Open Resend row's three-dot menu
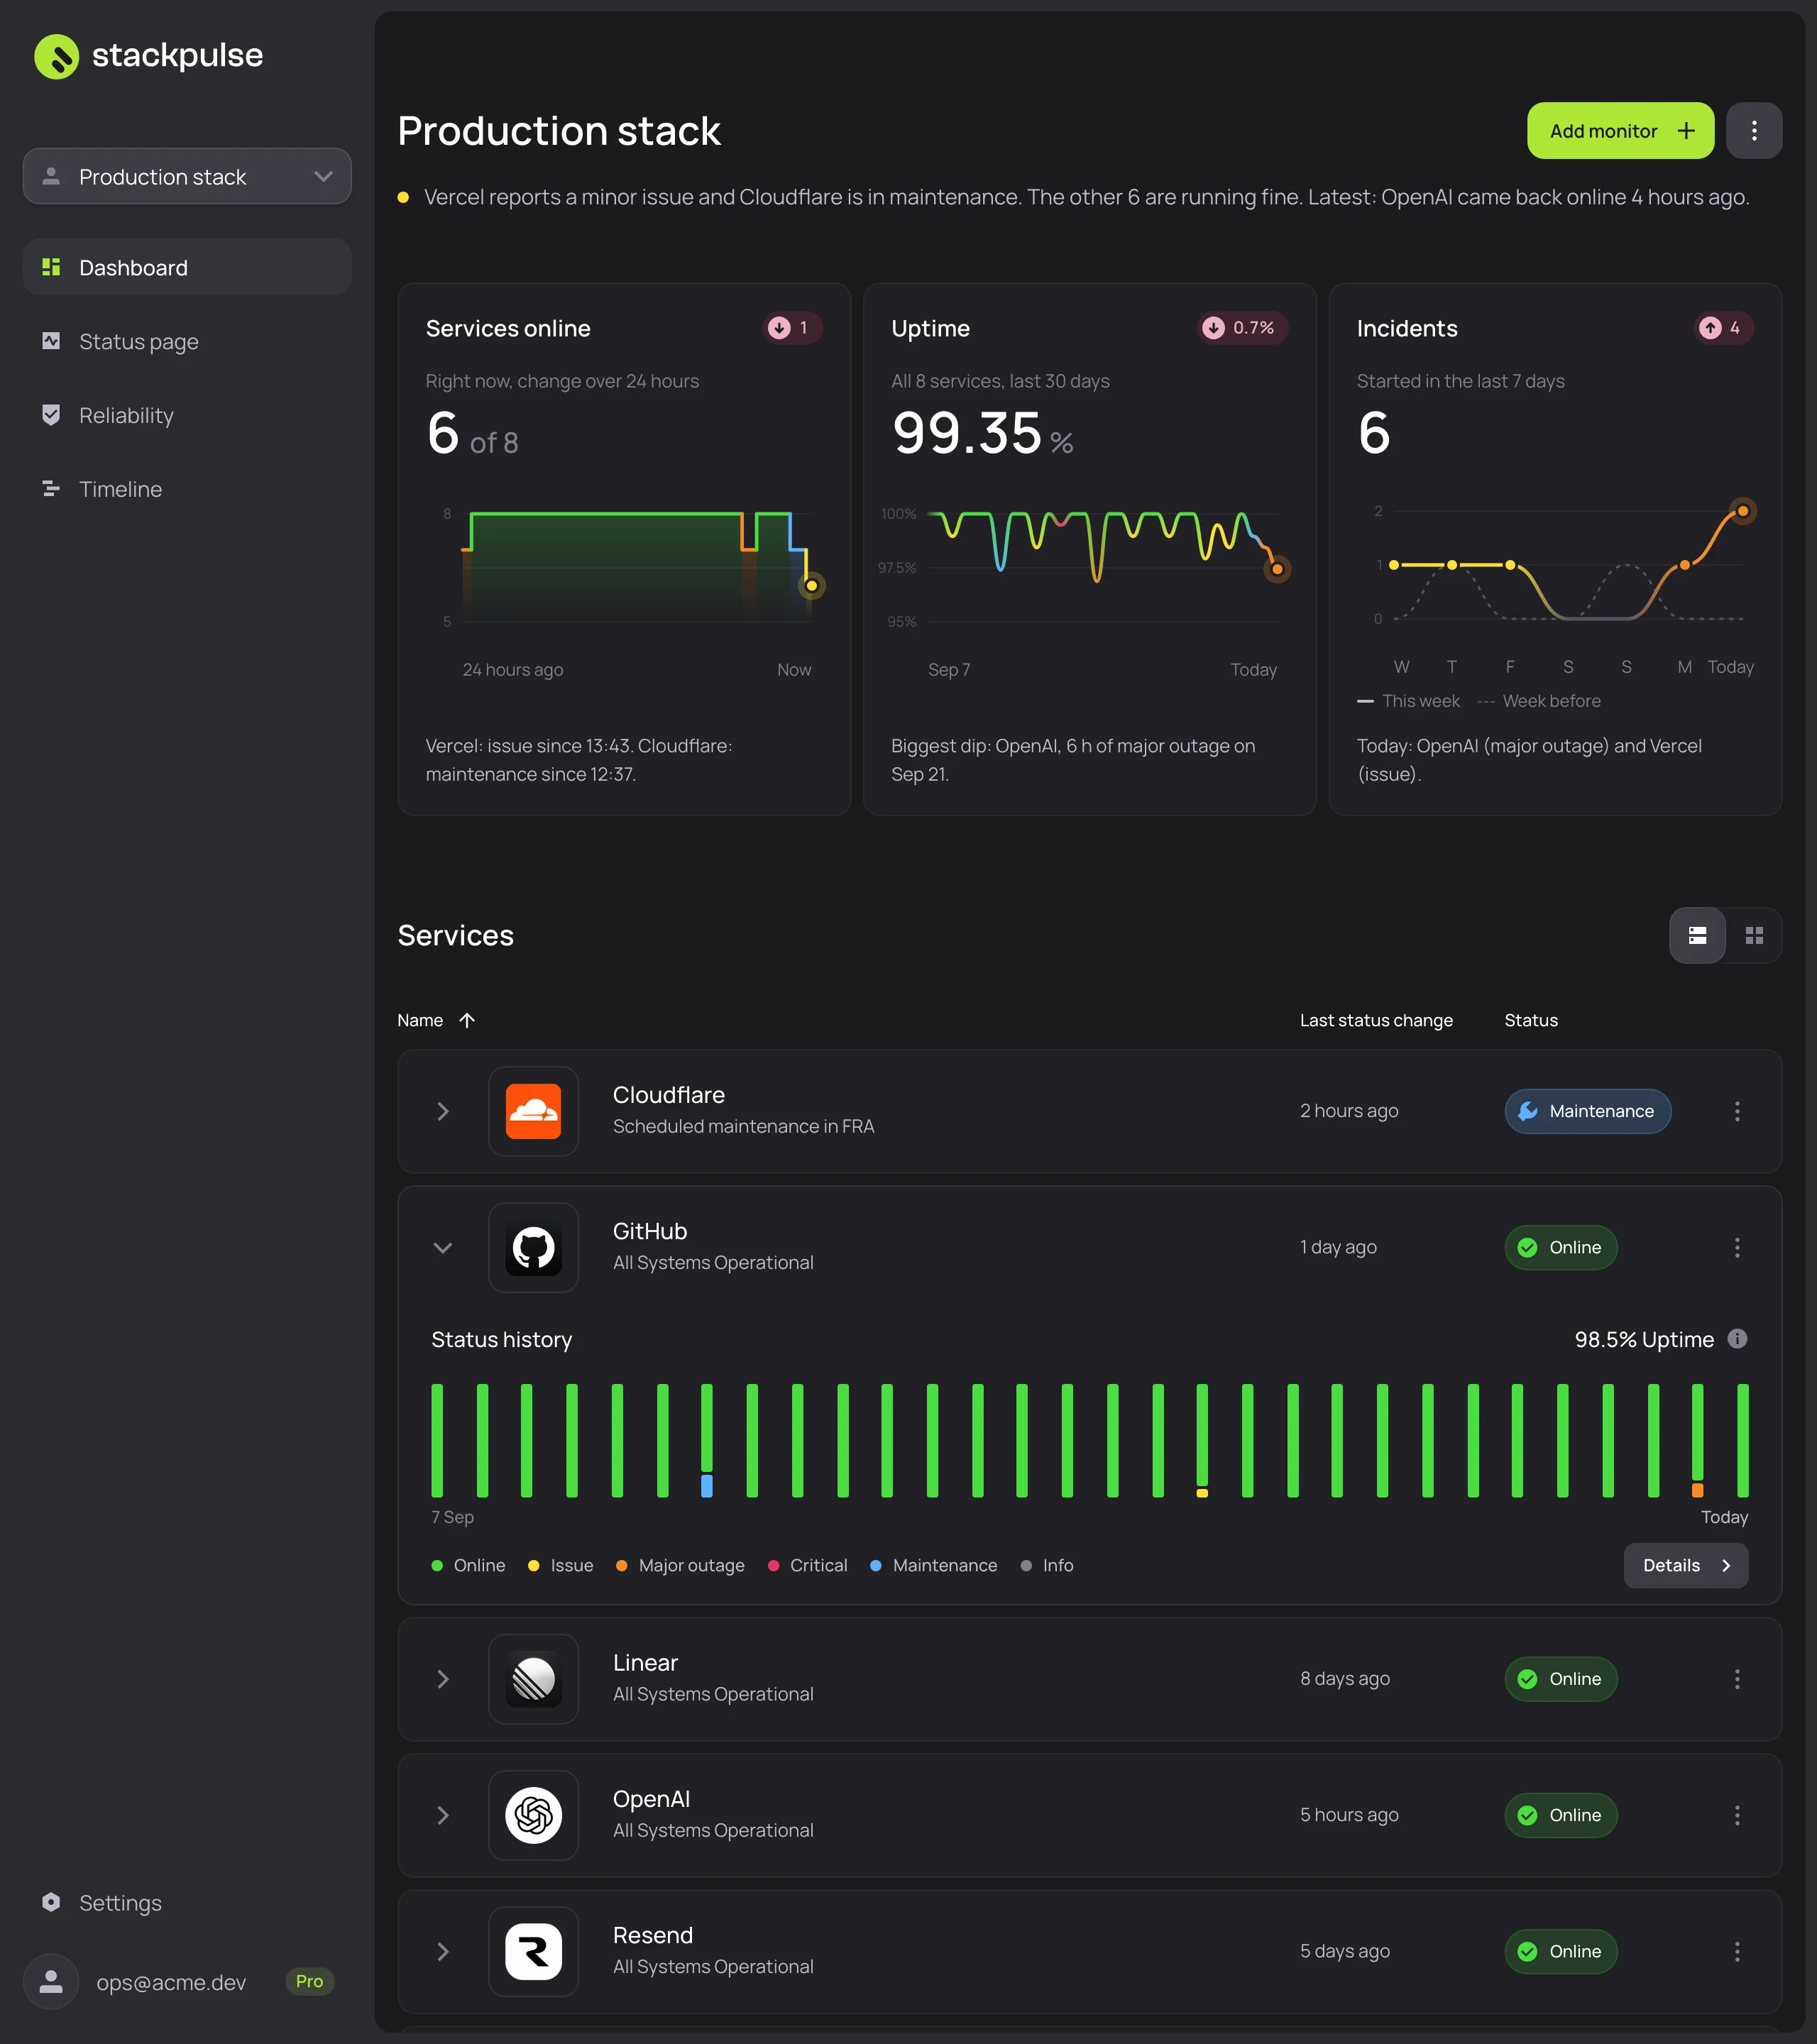The image size is (1817, 2044). 1737,1951
